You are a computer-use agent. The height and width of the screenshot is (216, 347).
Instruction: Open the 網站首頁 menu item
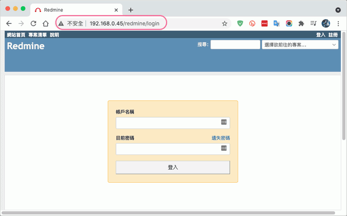click(16, 35)
